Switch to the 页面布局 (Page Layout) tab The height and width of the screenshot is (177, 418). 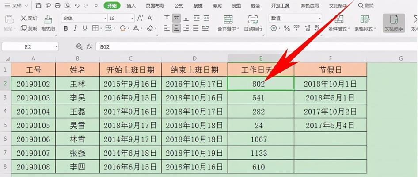[x=155, y=5]
